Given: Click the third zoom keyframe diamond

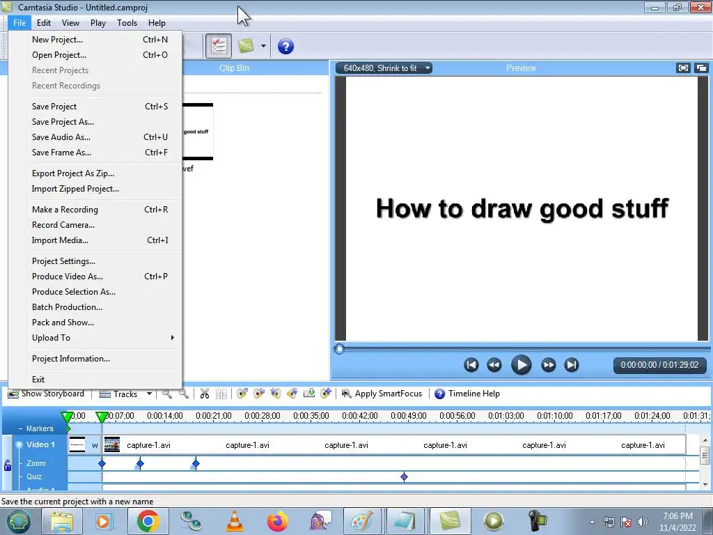Looking at the screenshot, I should (196, 463).
